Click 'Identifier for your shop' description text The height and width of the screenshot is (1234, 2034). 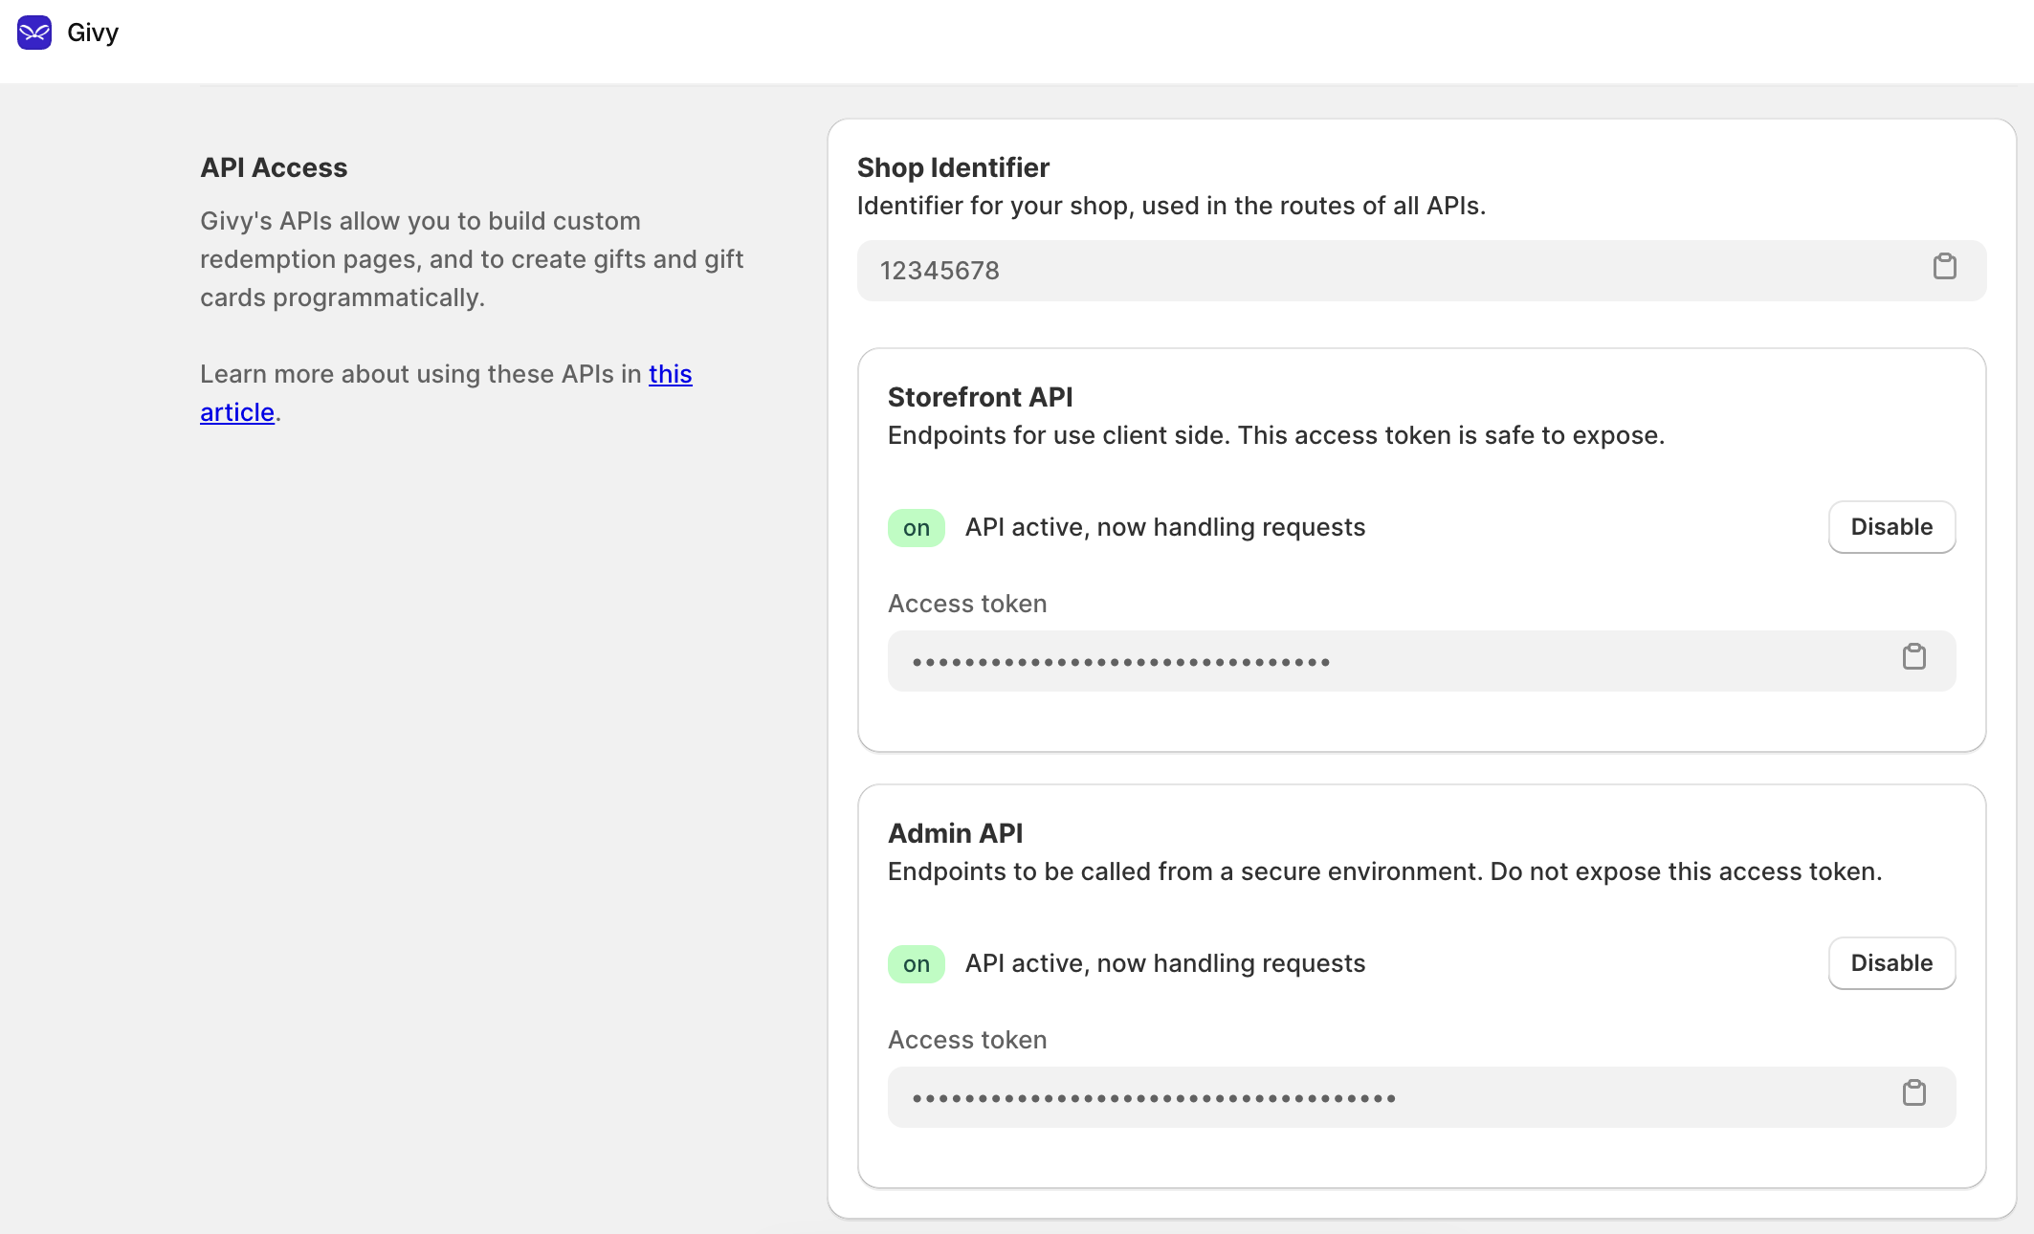tap(1171, 206)
